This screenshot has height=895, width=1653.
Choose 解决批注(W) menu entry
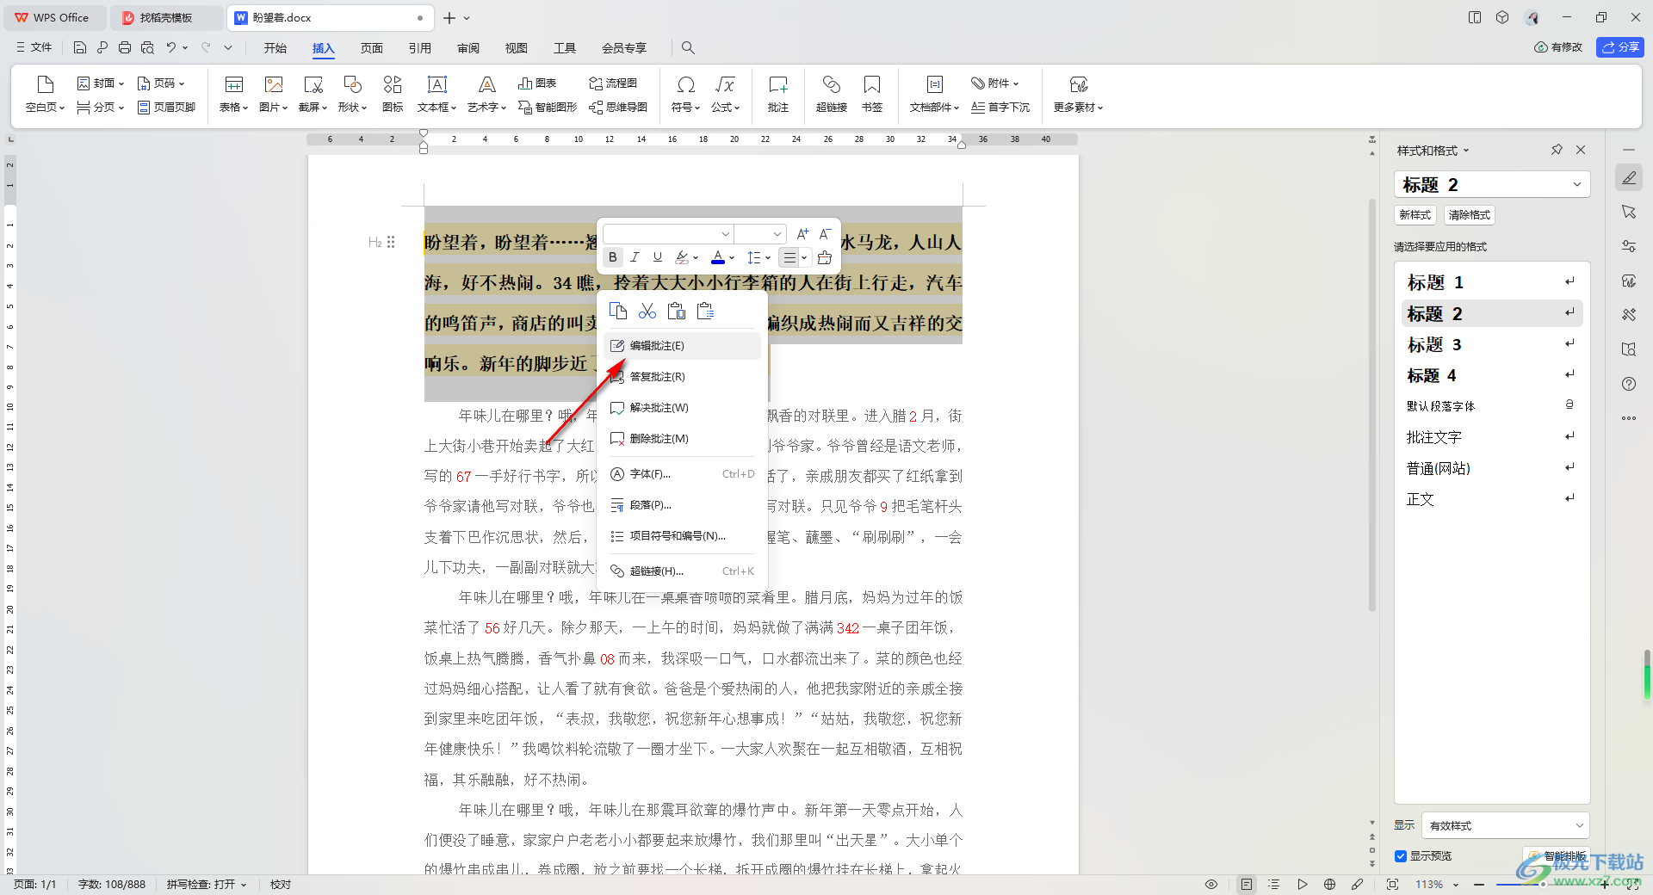click(x=682, y=408)
